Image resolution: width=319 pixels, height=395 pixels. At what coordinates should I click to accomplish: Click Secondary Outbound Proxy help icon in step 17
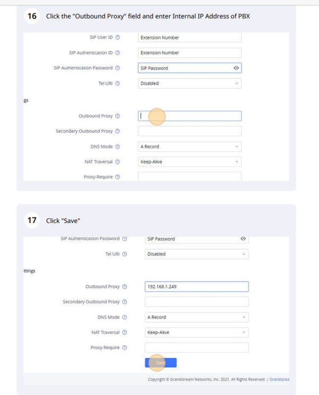pyautogui.click(x=124, y=302)
